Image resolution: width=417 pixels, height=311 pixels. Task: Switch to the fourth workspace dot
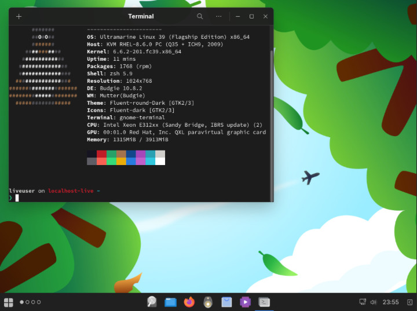point(39,302)
